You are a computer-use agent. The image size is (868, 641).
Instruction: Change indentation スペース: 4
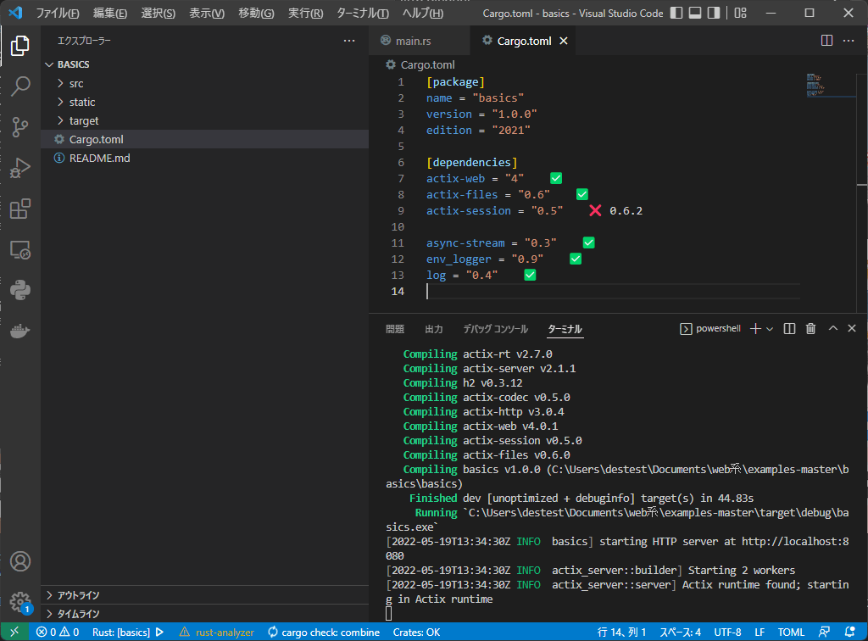[x=681, y=633]
